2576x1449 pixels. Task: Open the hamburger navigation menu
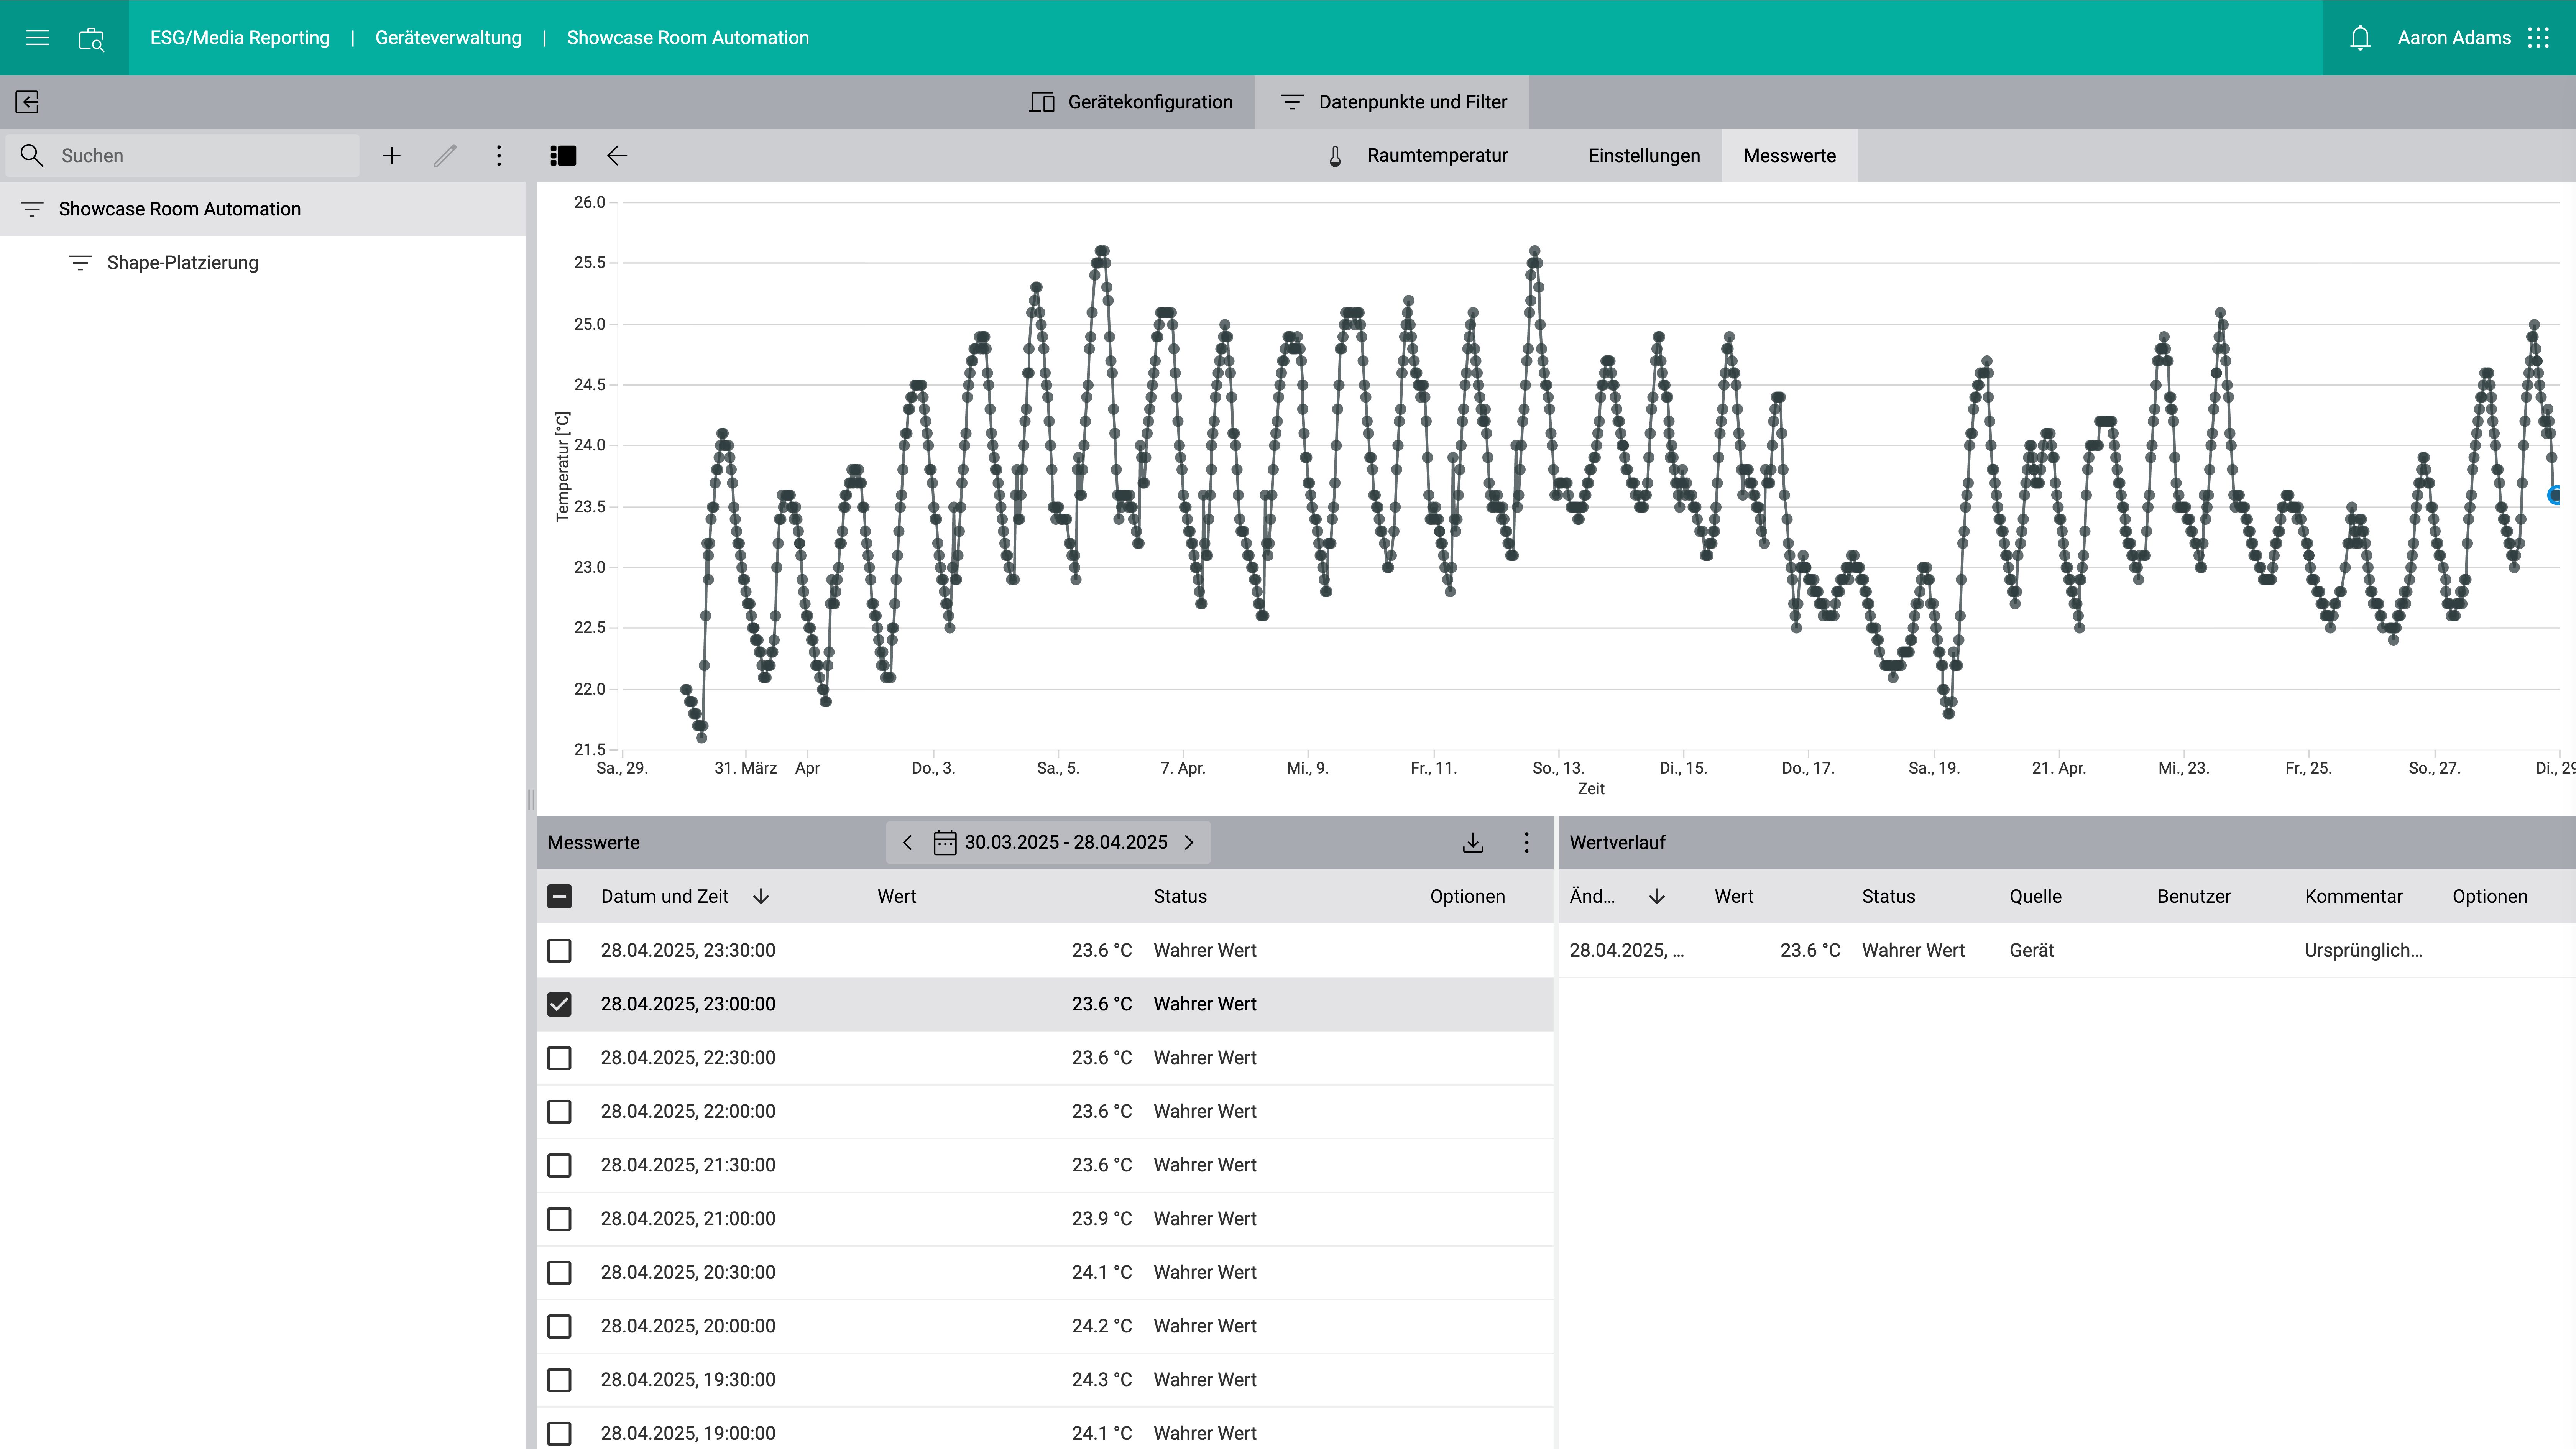pyautogui.click(x=37, y=37)
